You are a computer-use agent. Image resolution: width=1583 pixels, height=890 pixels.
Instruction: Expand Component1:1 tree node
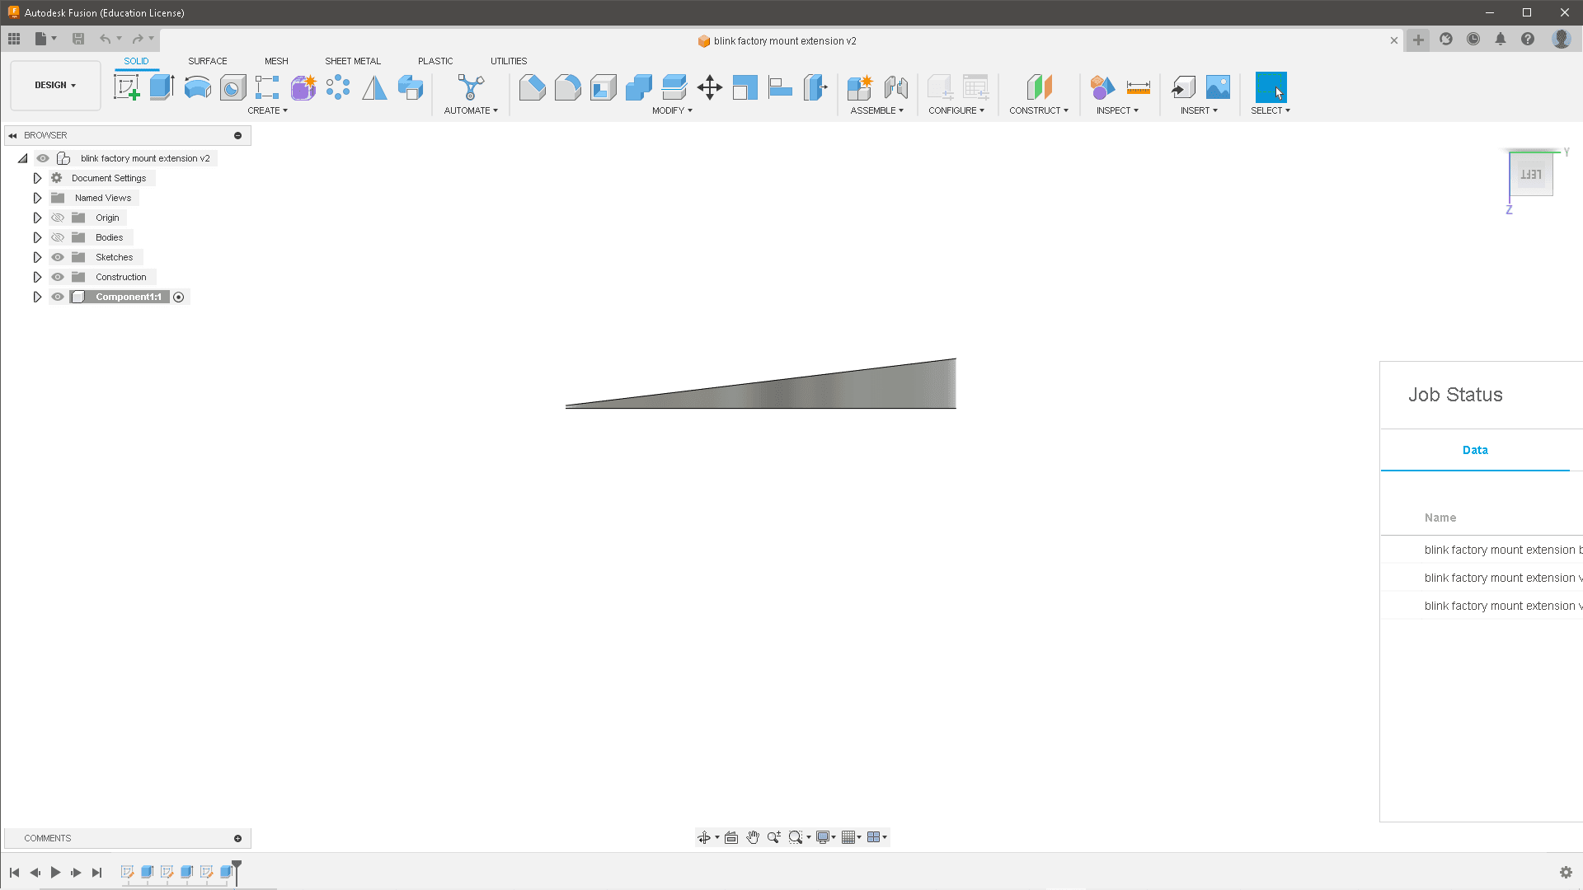click(x=37, y=297)
